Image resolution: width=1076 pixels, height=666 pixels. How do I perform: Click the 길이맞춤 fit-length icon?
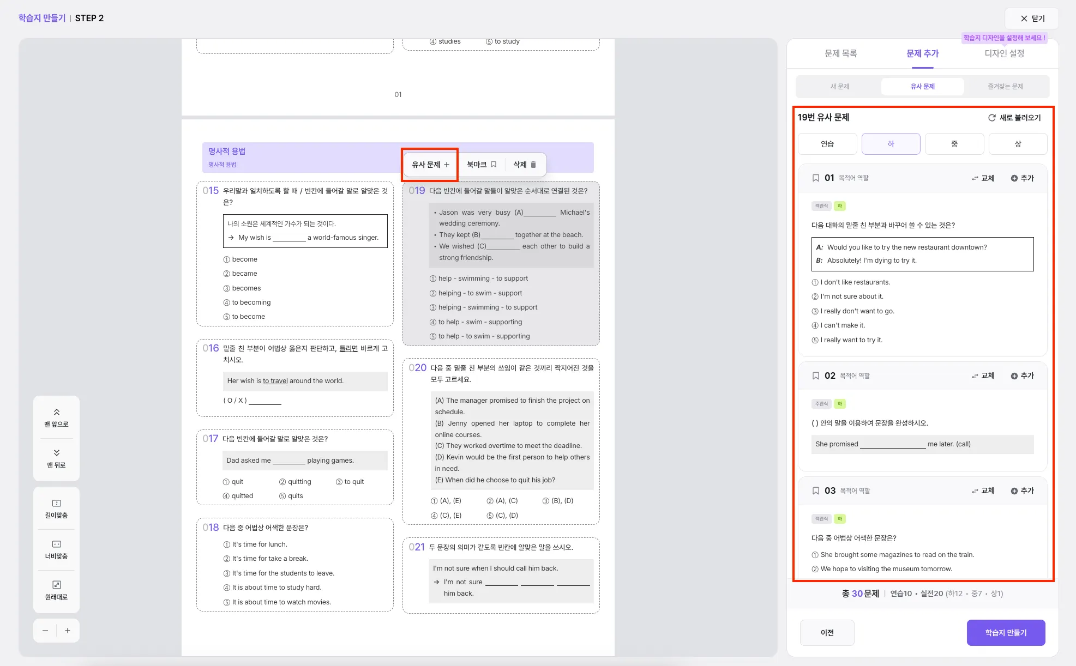tap(56, 503)
